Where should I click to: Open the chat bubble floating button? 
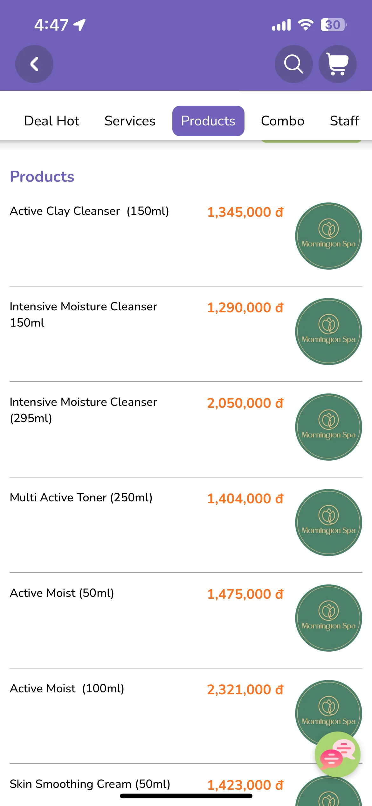coord(338,754)
